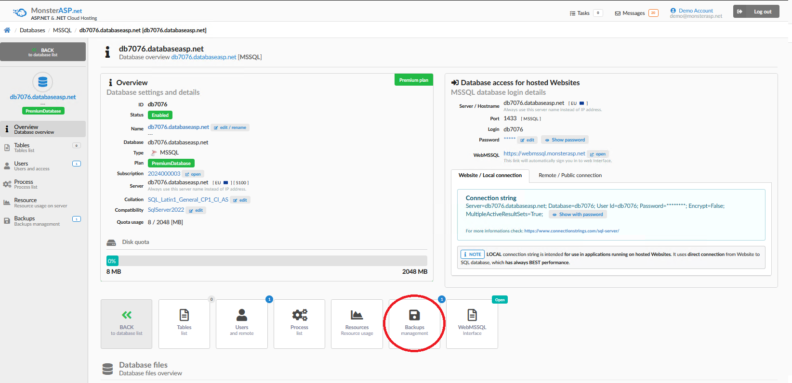Open the Backups management tile
This screenshot has height=383, width=792.
click(414, 324)
